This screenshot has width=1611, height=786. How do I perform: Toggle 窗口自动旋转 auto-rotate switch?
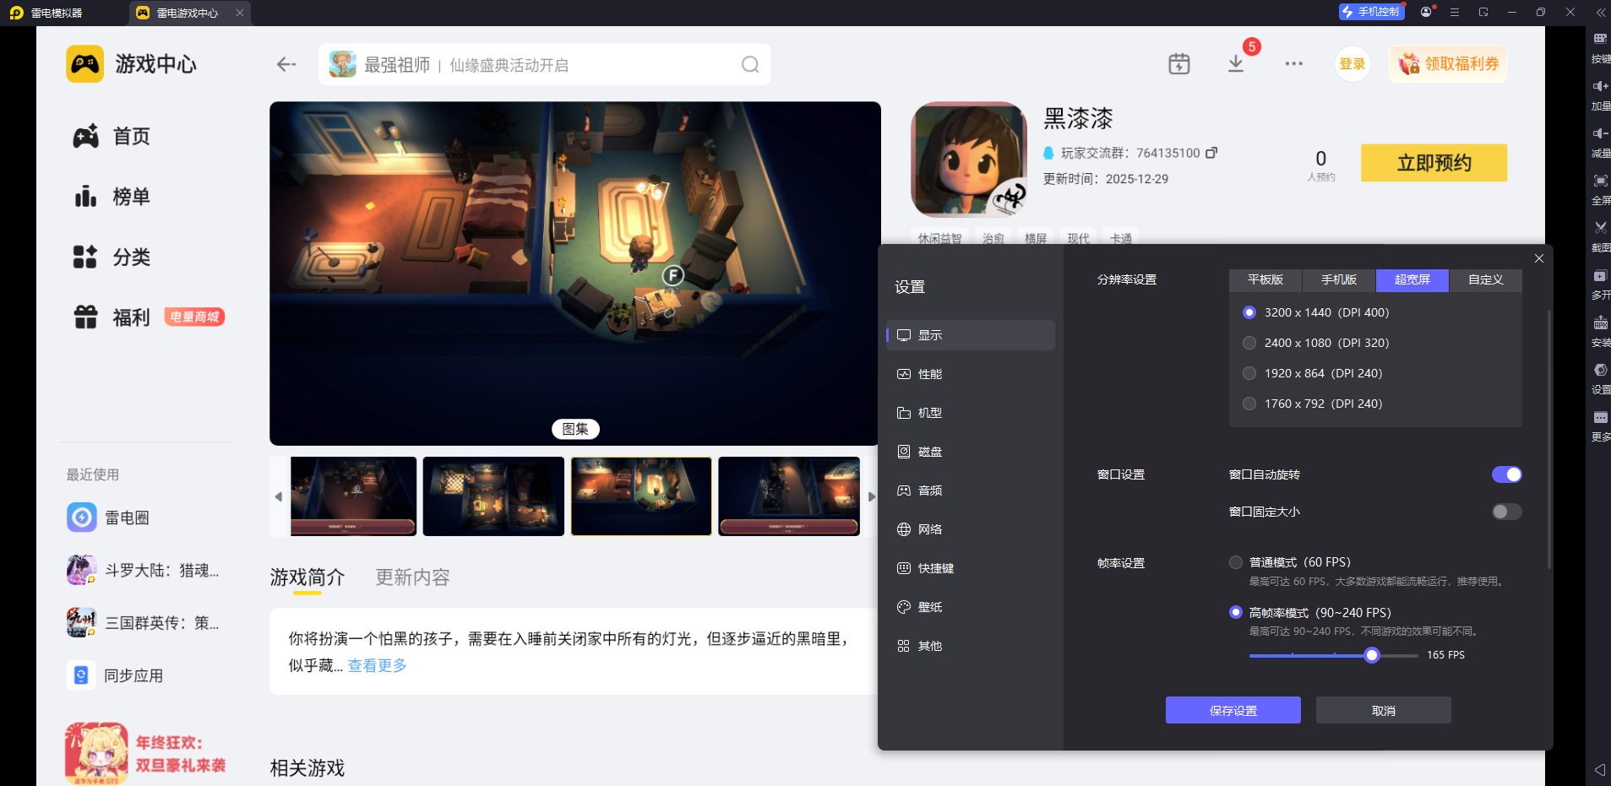click(x=1506, y=474)
